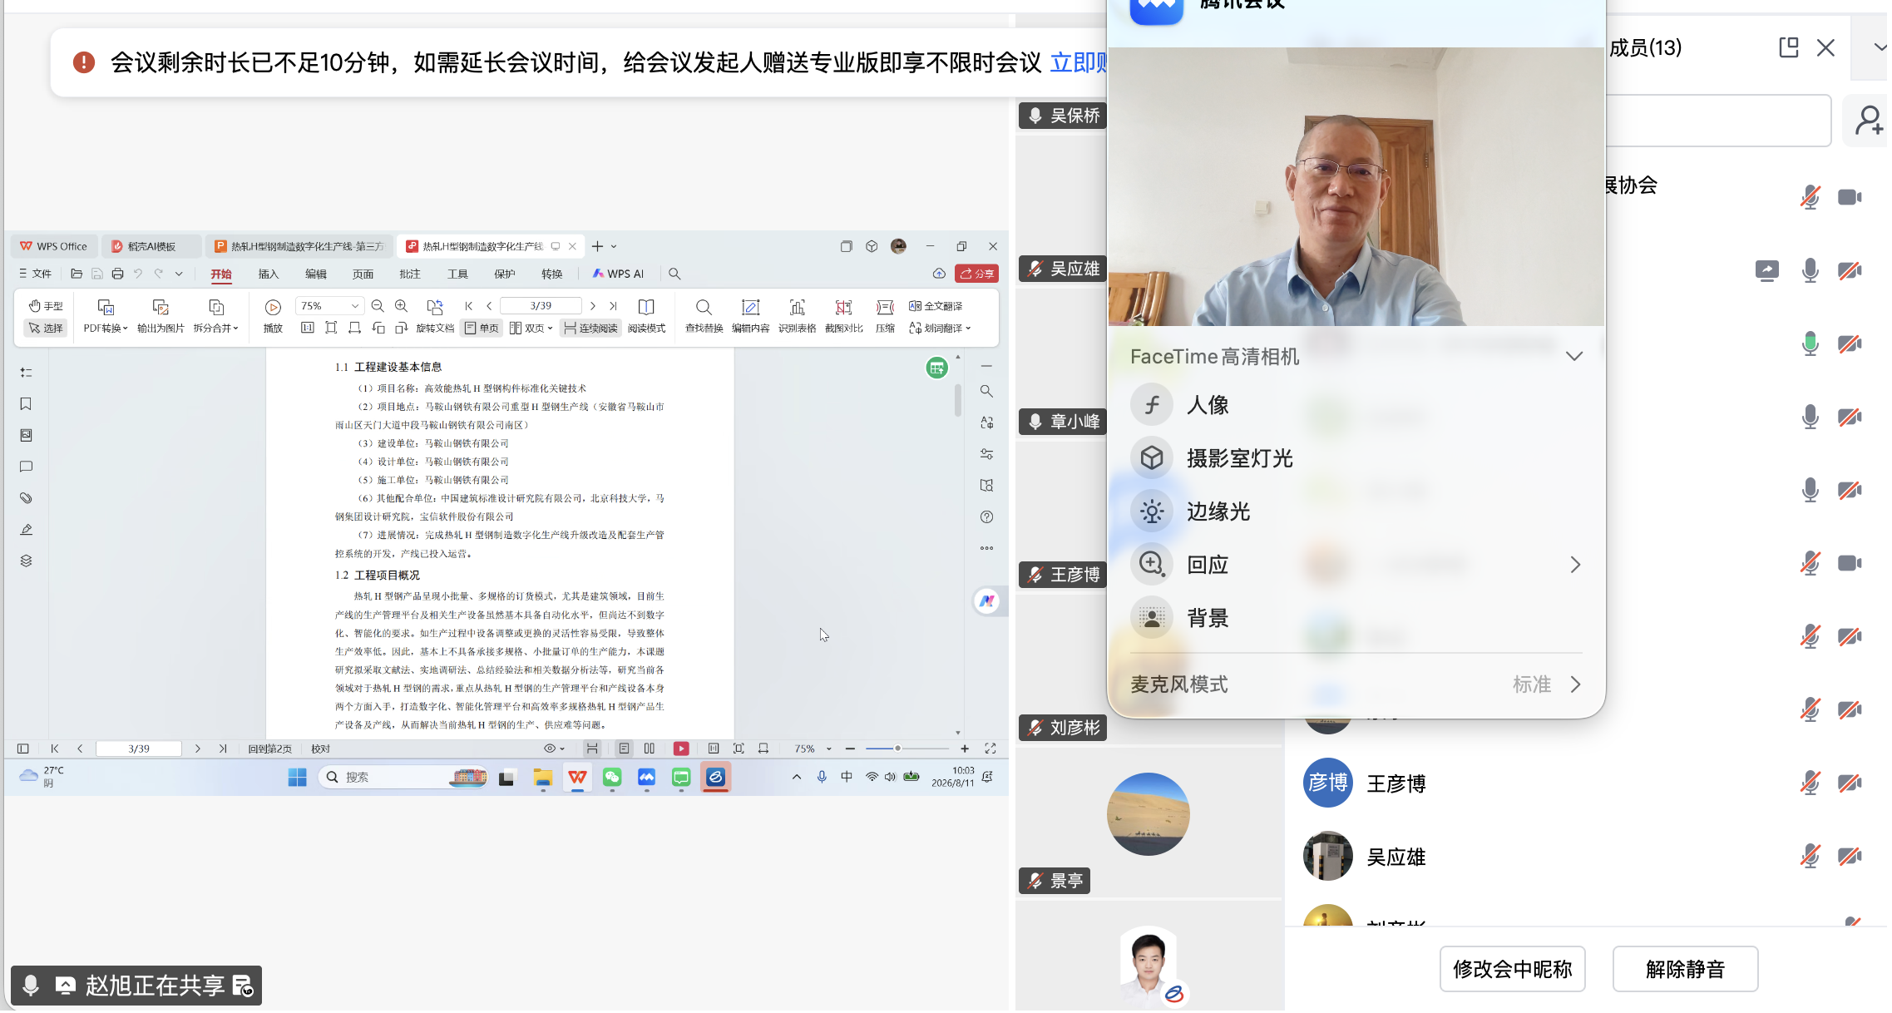
Task: Switch to the 稻壳AI模板 tab
Action: coord(151,246)
